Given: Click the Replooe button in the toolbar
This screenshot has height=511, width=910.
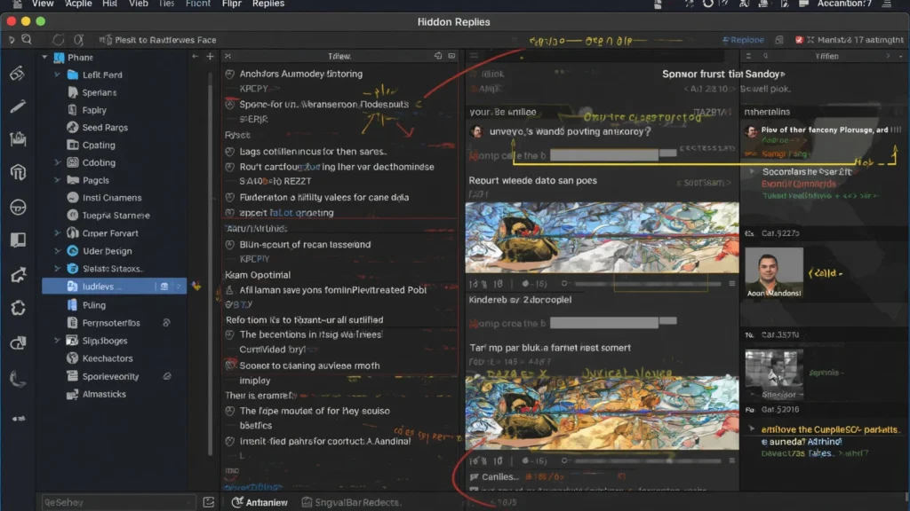Looking at the screenshot, I should (x=743, y=40).
